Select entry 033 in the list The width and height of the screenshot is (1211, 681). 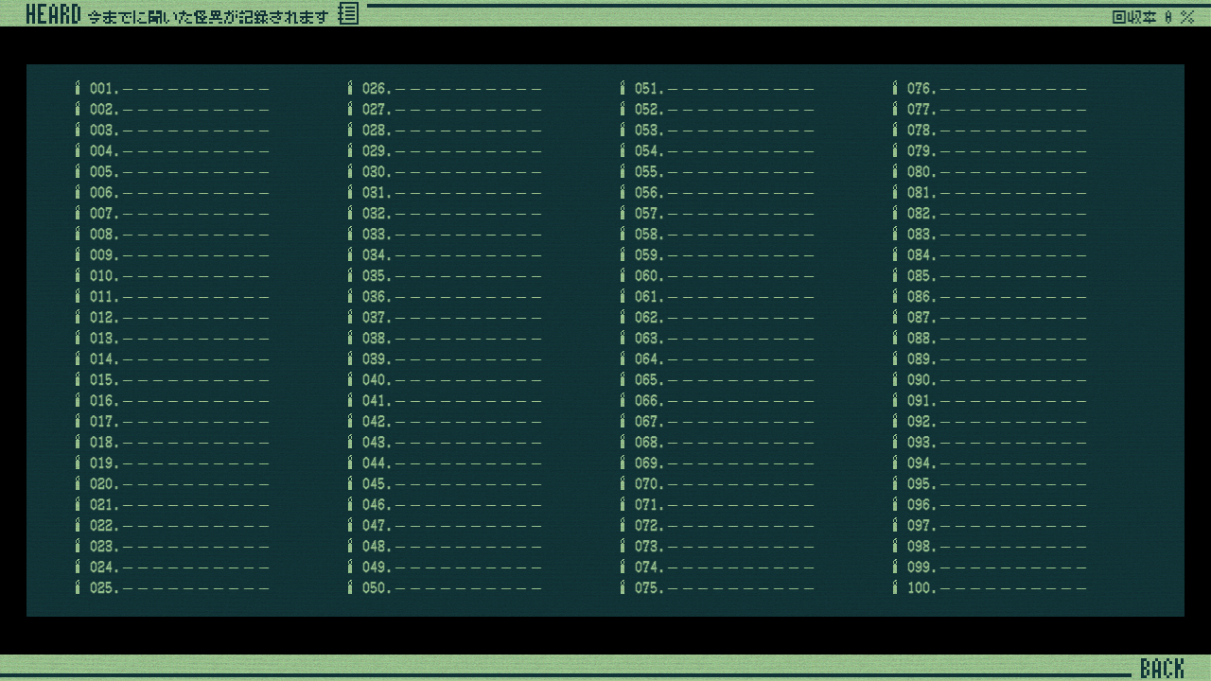(x=445, y=235)
